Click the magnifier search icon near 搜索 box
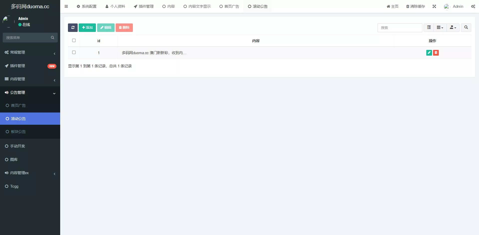Viewport: 479px width, 235px height. point(466,27)
